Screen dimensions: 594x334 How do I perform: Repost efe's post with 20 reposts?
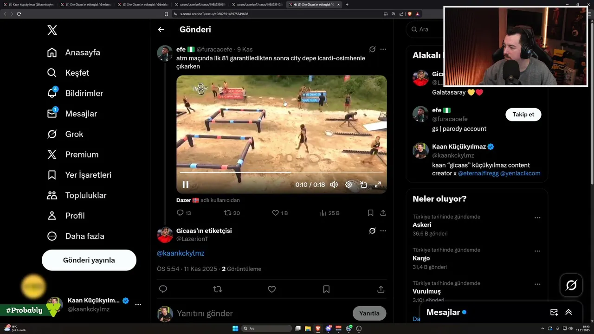(x=232, y=213)
